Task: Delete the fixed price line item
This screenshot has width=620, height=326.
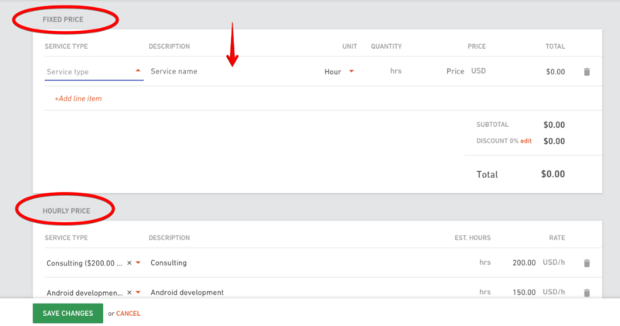Action: [587, 71]
